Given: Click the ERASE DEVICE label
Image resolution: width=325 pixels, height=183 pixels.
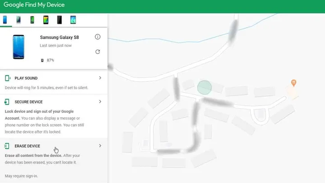Looking at the screenshot, I should tap(28, 146).
